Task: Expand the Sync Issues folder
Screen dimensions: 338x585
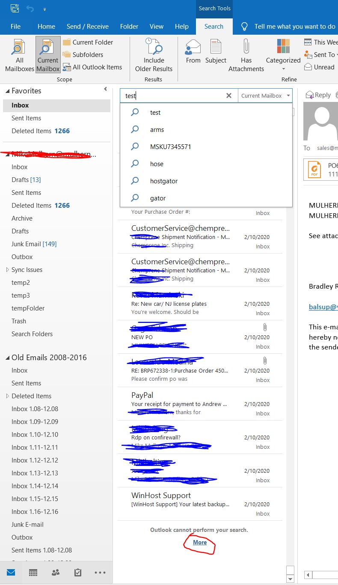Action: coord(7,270)
